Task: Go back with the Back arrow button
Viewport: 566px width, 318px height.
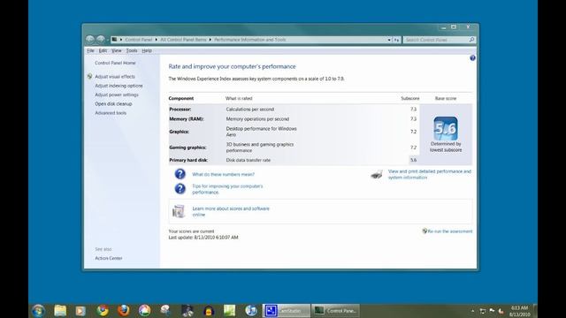Action: [x=90, y=39]
